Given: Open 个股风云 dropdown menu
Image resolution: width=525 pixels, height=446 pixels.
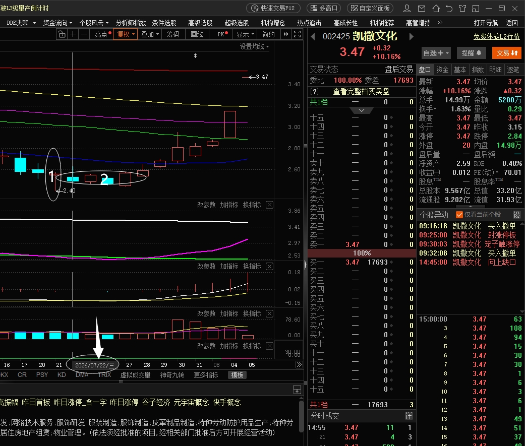Looking at the screenshot, I should [94, 23].
